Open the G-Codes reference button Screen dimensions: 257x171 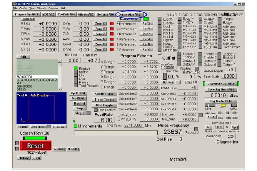coord(59,149)
